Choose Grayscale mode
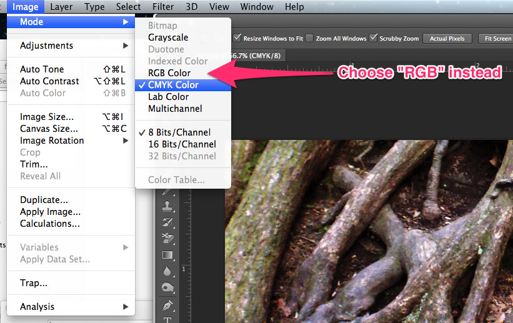513x323 pixels. tap(183, 37)
